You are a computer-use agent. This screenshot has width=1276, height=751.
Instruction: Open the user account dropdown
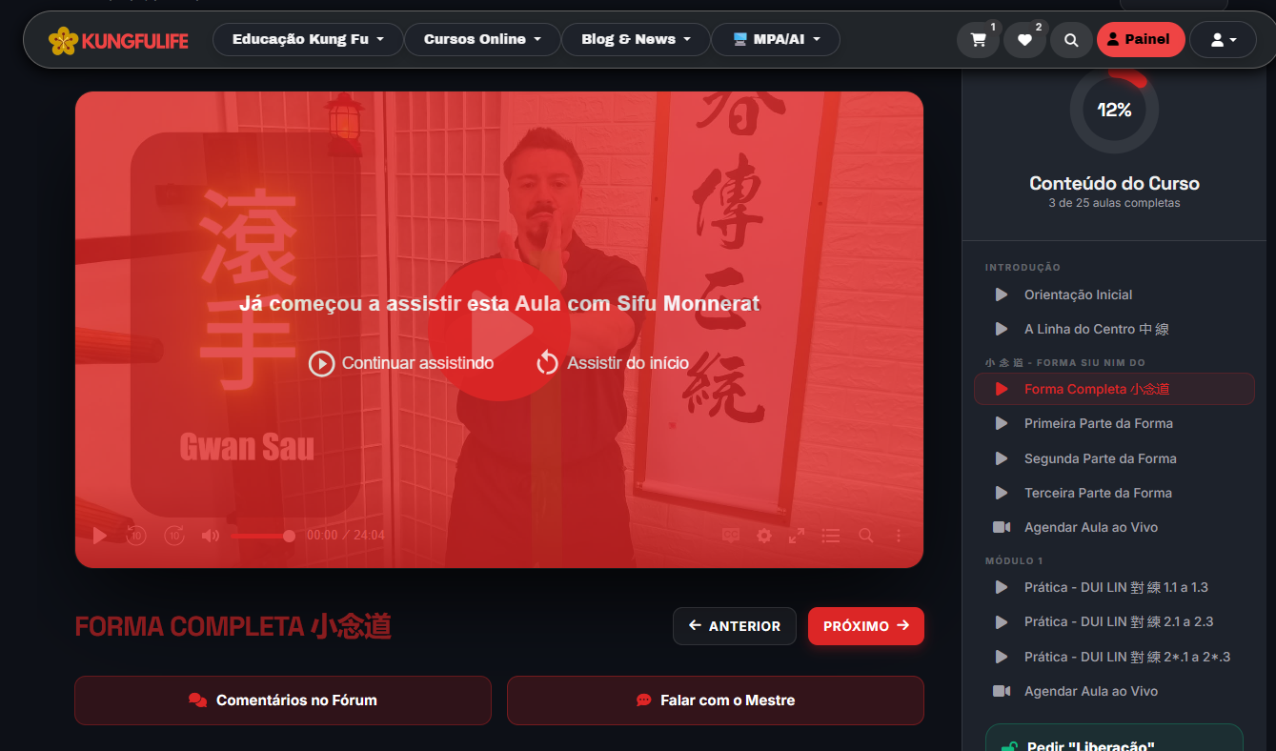pos(1223,40)
